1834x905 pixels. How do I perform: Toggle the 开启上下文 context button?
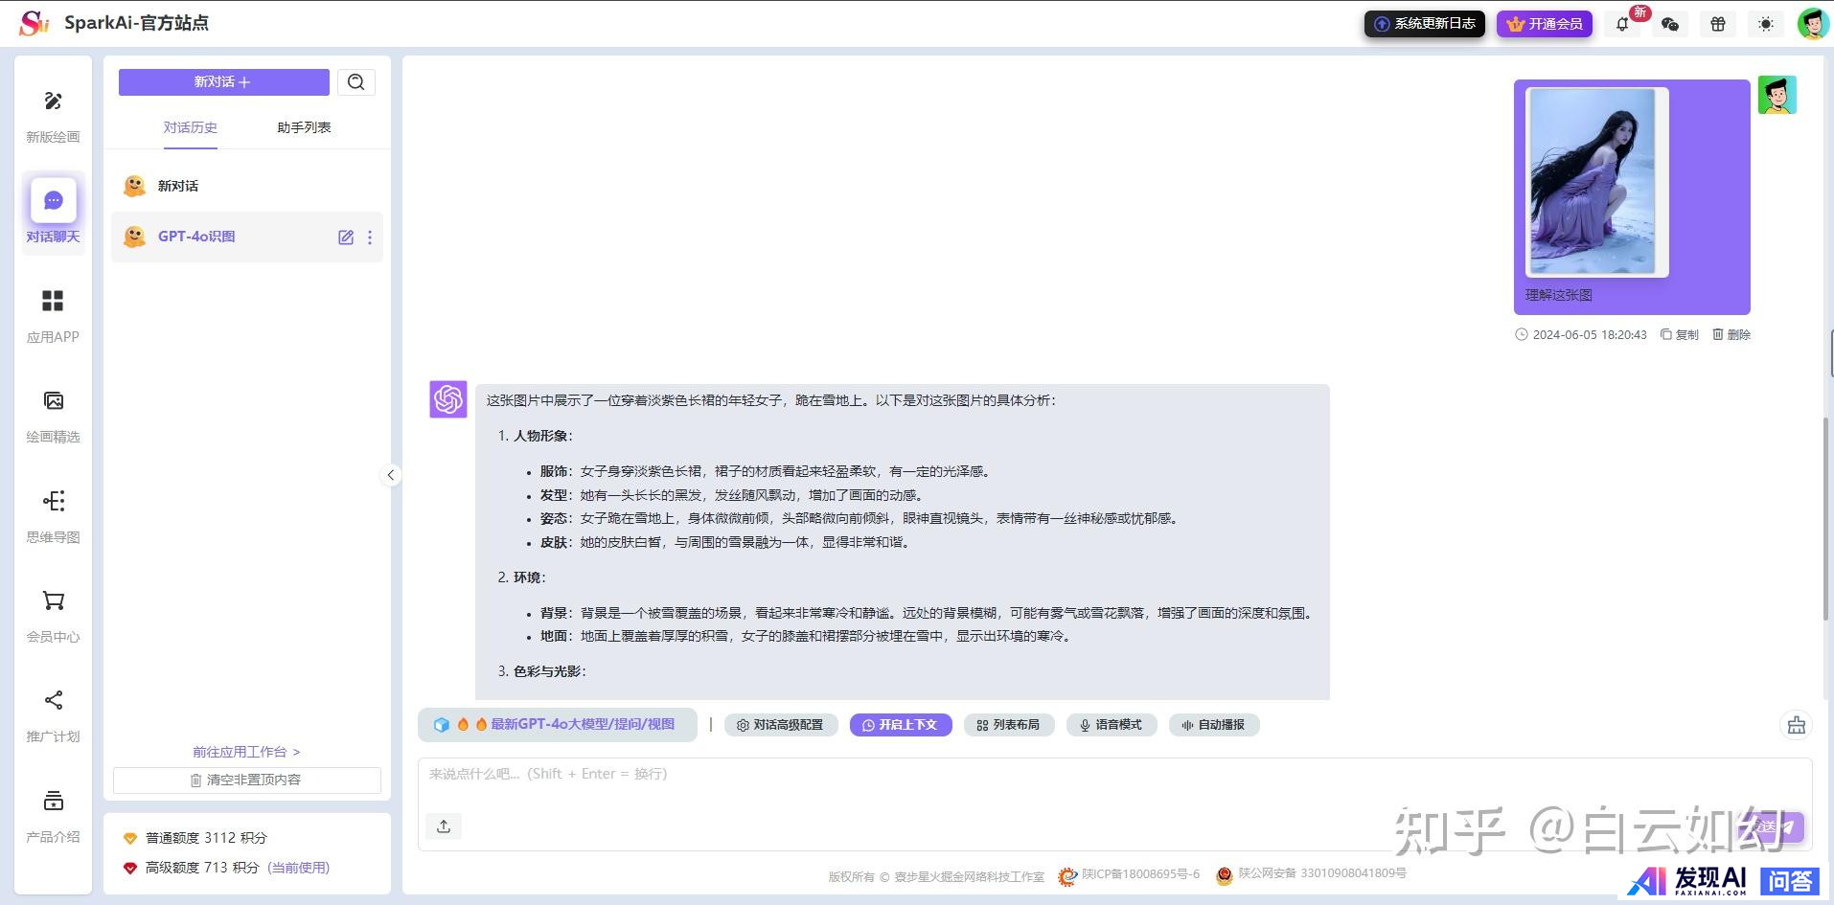click(x=901, y=725)
